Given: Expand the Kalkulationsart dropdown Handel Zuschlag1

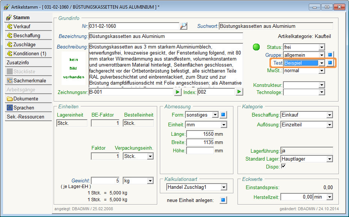Looking at the screenshot, I should coord(224,187).
